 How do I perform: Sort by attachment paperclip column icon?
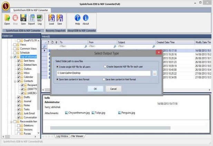[x=56, y=42]
